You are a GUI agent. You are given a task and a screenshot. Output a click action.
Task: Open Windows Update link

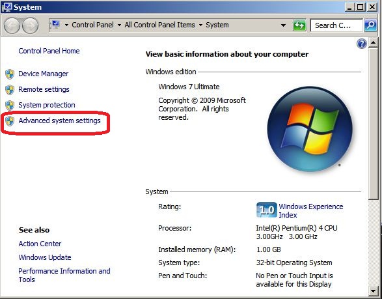(x=45, y=257)
